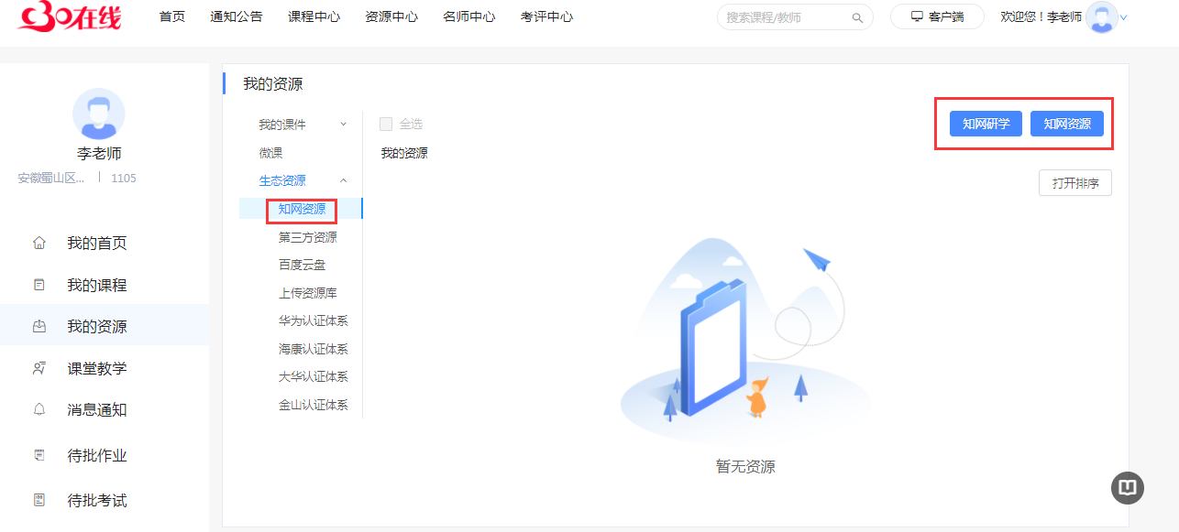Click the 1105 number in sidebar

124,178
